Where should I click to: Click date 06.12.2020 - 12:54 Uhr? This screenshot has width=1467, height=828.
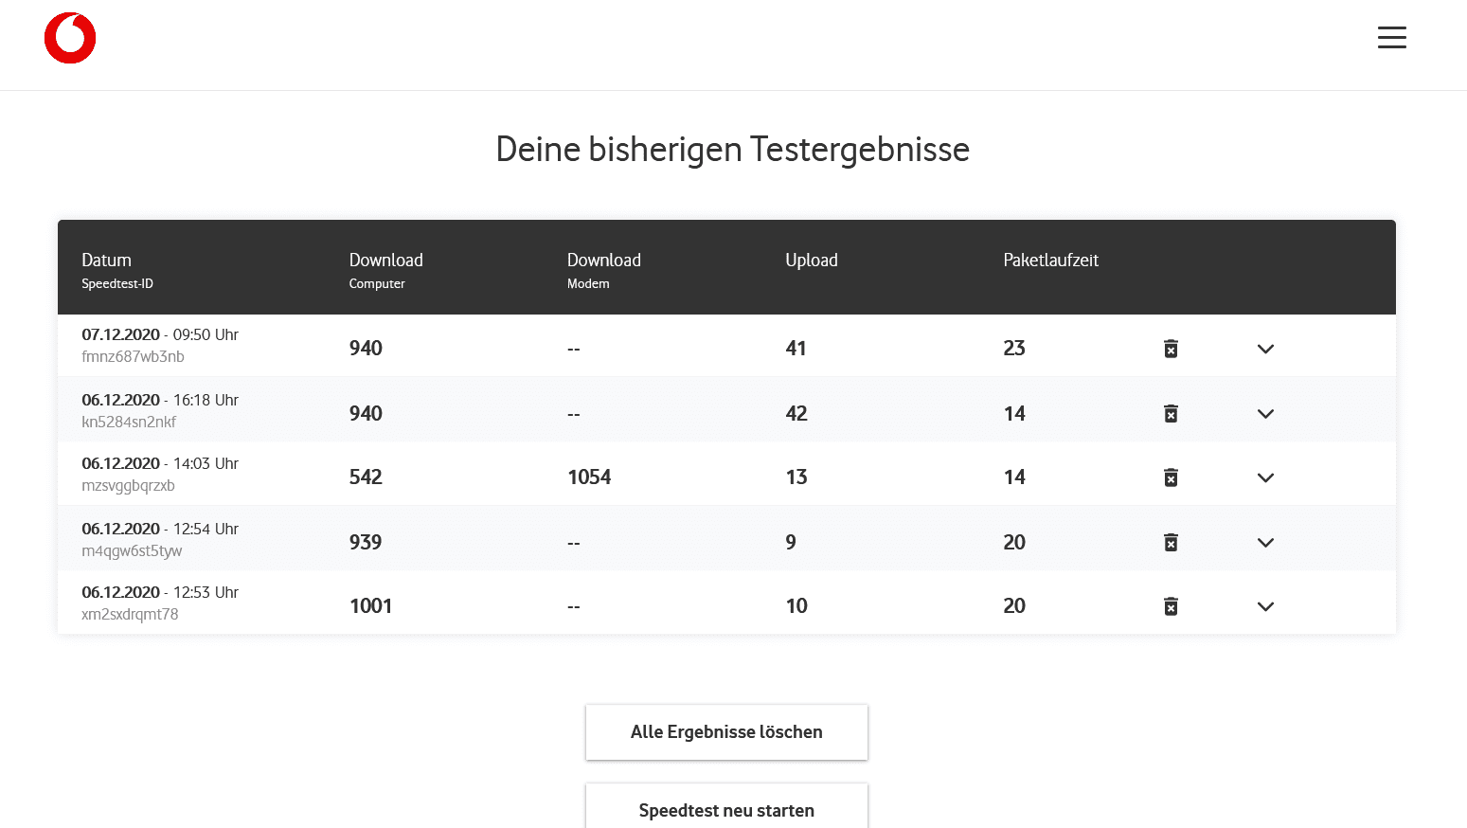click(160, 529)
